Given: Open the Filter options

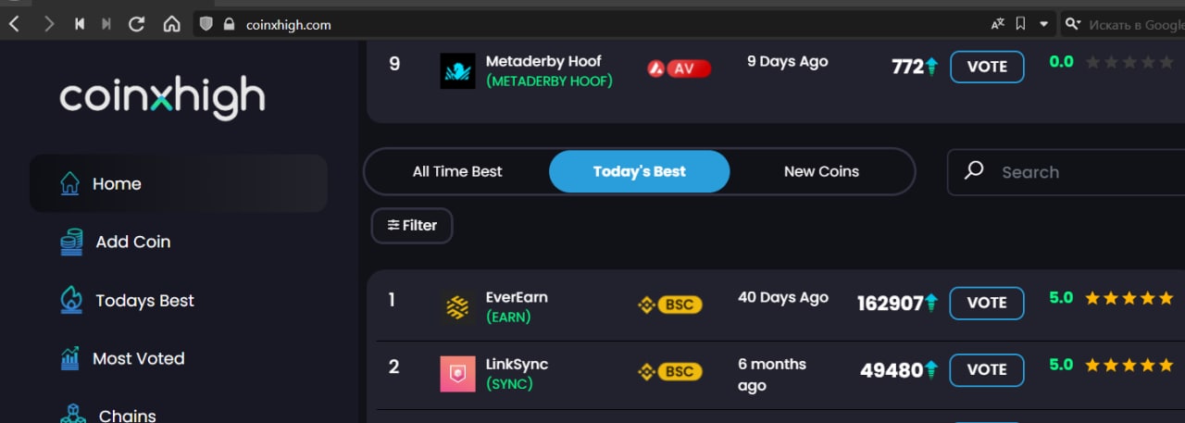Looking at the screenshot, I should [x=412, y=225].
